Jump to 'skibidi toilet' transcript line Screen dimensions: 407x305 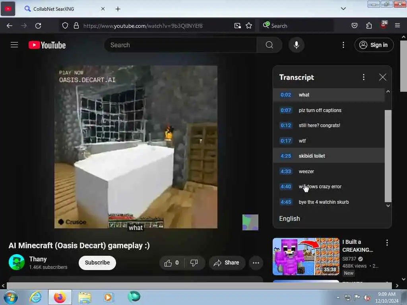tap(329, 156)
